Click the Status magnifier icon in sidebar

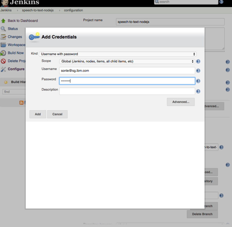point(3,29)
